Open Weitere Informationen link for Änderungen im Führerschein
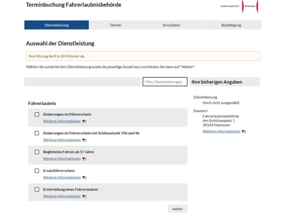This screenshot has width=287, height=215. [x=62, y=121]
